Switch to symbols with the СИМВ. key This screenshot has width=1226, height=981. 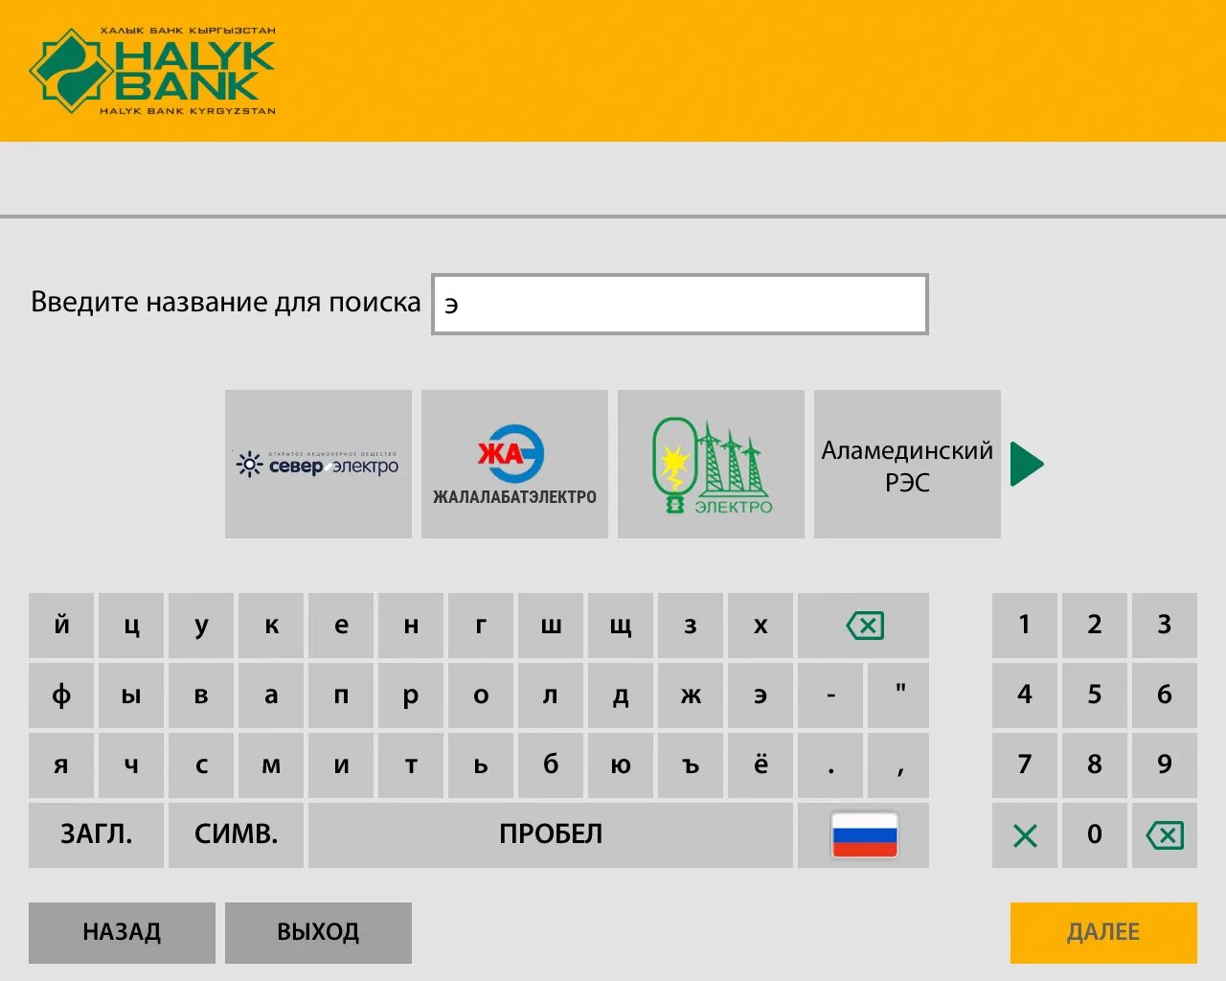tap(236, 835)
